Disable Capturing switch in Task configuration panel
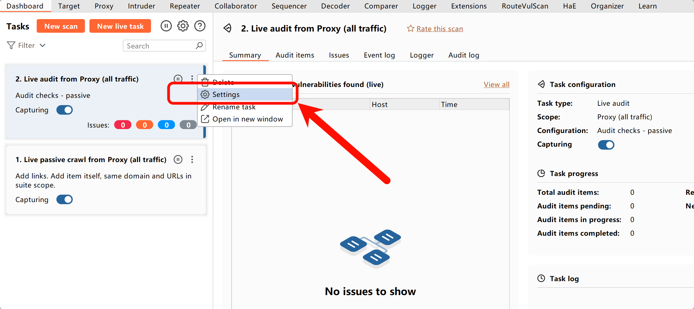694x309 pixels. coord(606,145)
